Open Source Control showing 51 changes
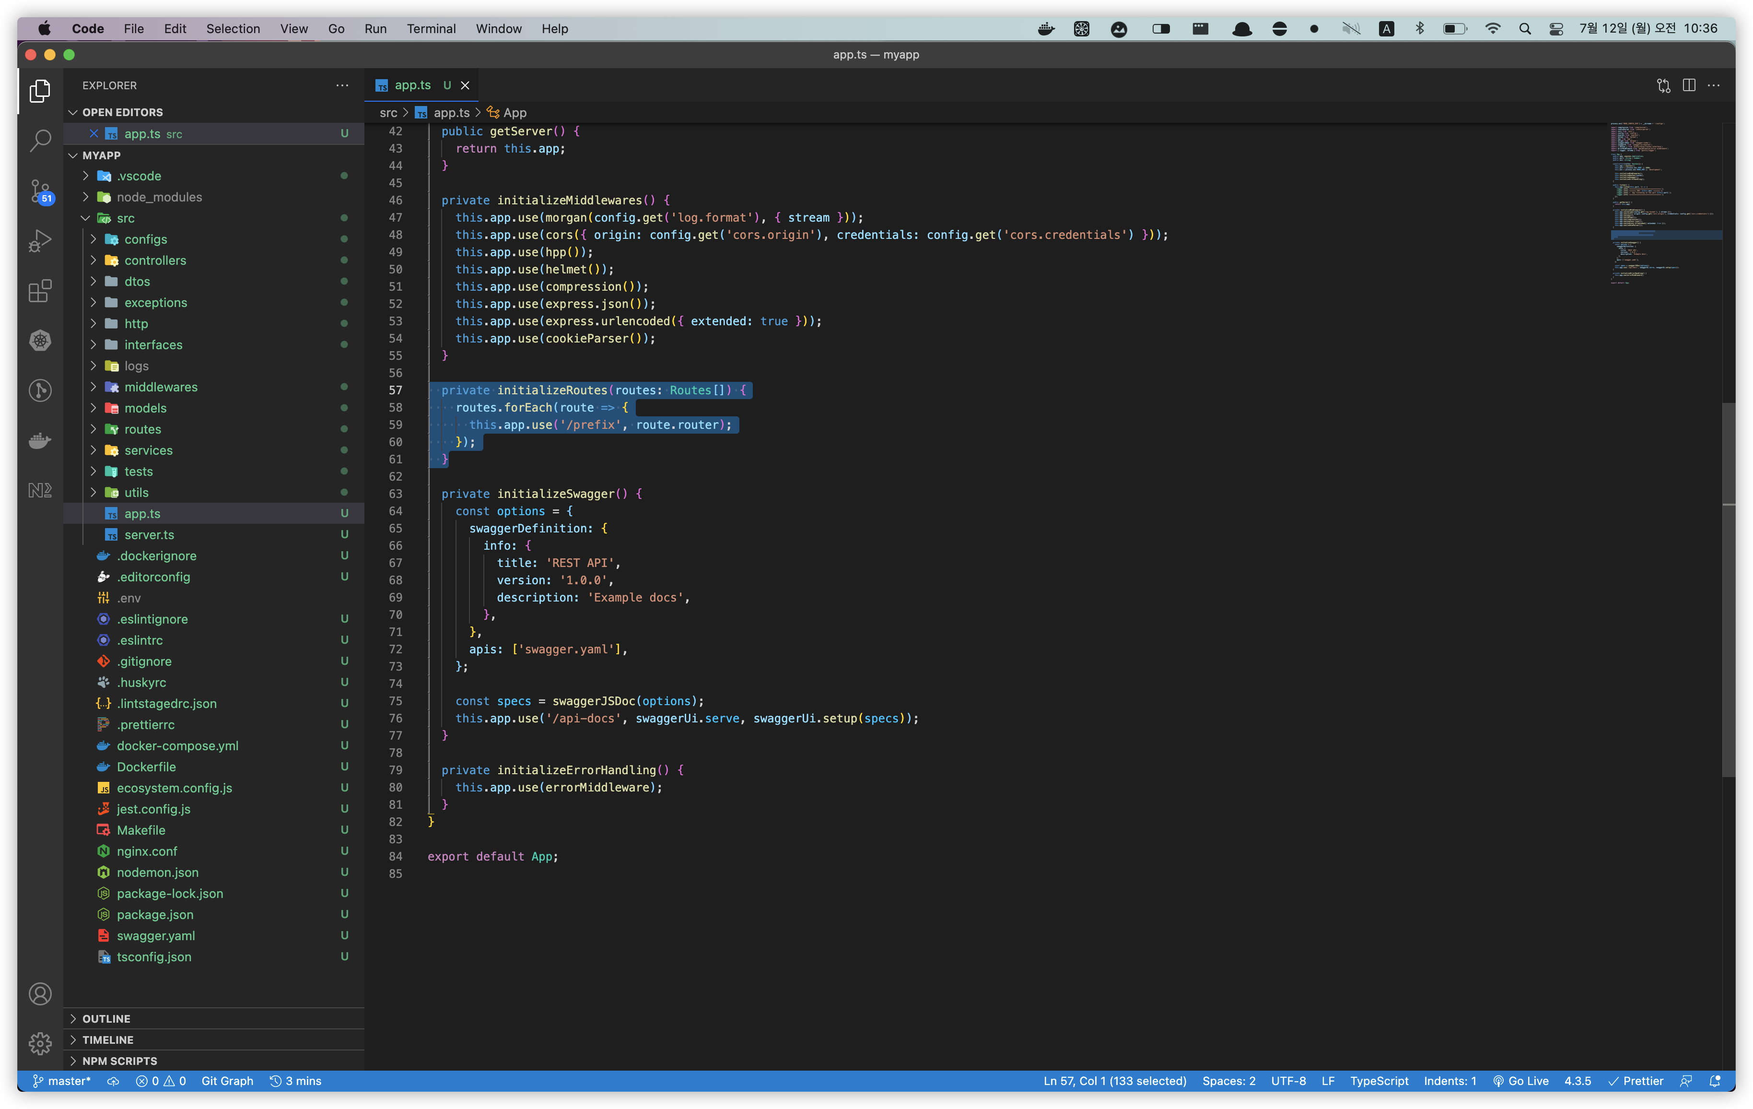This screenshot has height=1109, width=1753. pos(40,191)
